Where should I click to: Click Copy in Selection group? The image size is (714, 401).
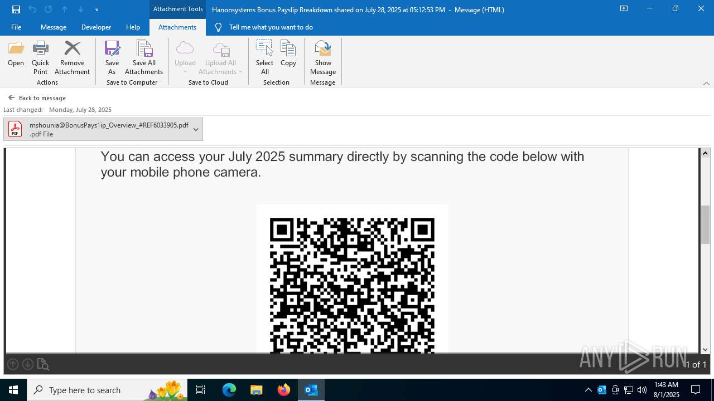(288, 54)
